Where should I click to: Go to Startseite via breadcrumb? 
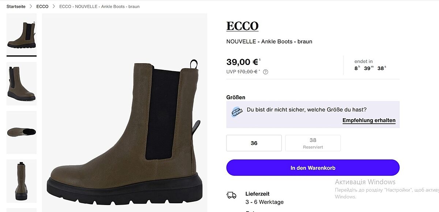pyautogui.click(x=16, y=7)
